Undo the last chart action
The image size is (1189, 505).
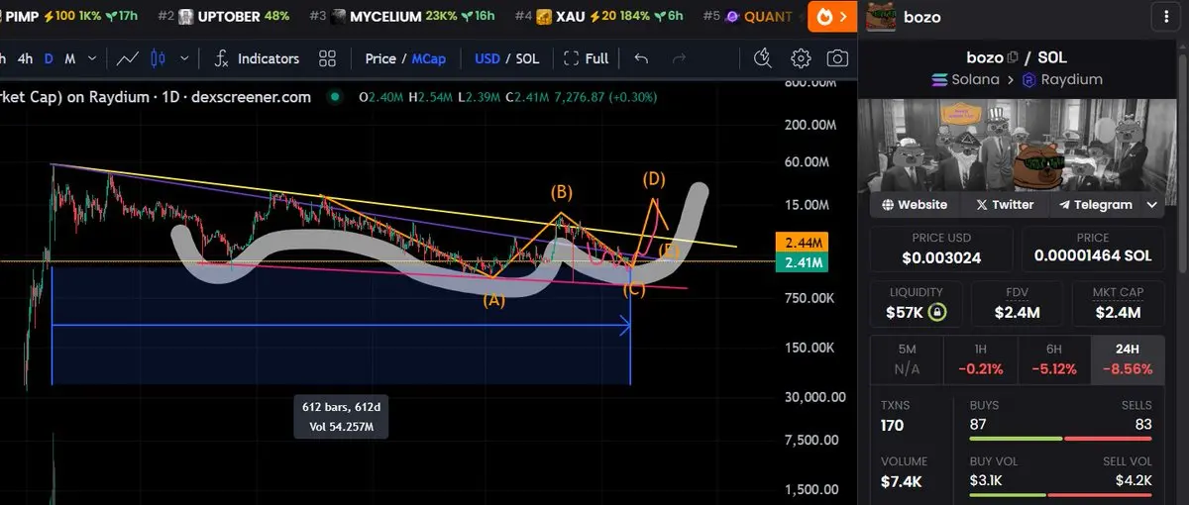point(641,58)
